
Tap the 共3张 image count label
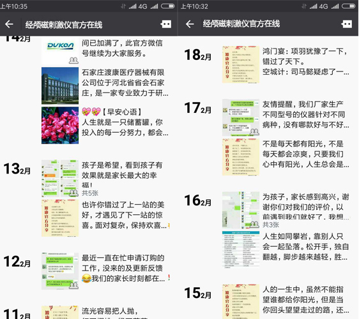tap(271, 225)
